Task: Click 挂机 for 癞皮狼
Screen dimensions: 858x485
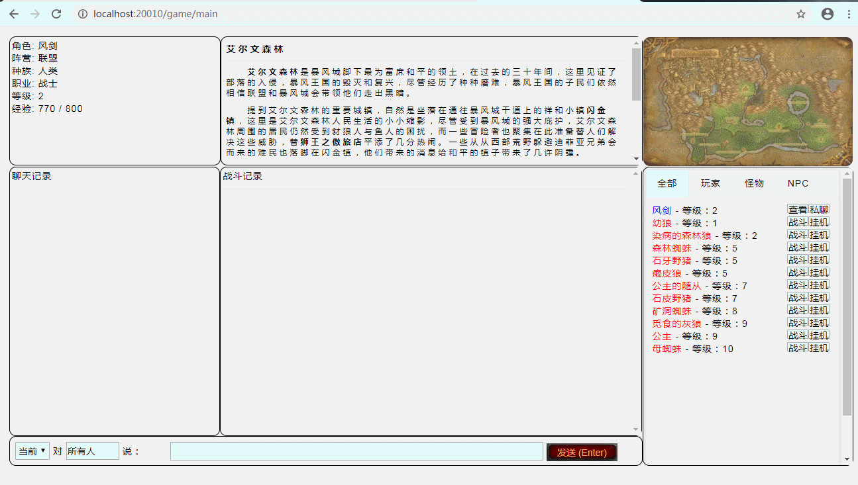Action: coord(819,272)
